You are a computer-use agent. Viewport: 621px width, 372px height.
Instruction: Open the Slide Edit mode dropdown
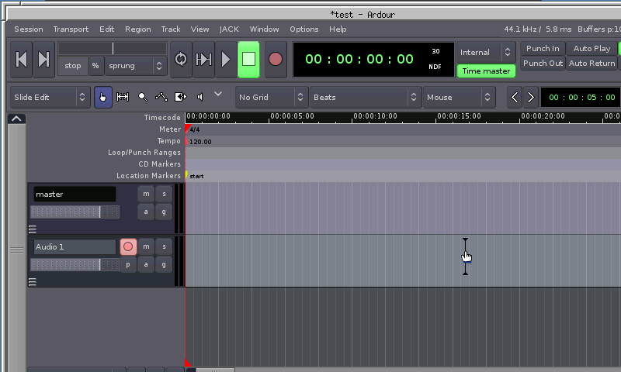click(50, 97)
